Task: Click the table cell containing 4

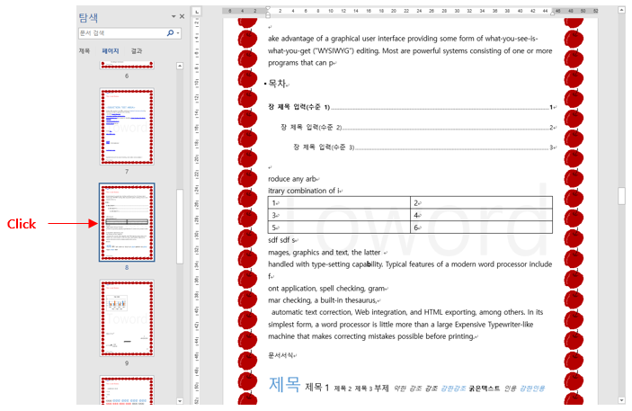Action: pos(481,216)
